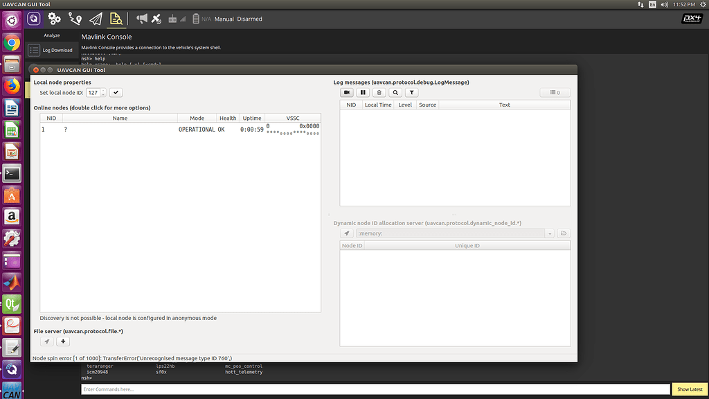
Task: Select online node row with NID 1
Action: tap(181, 130)
